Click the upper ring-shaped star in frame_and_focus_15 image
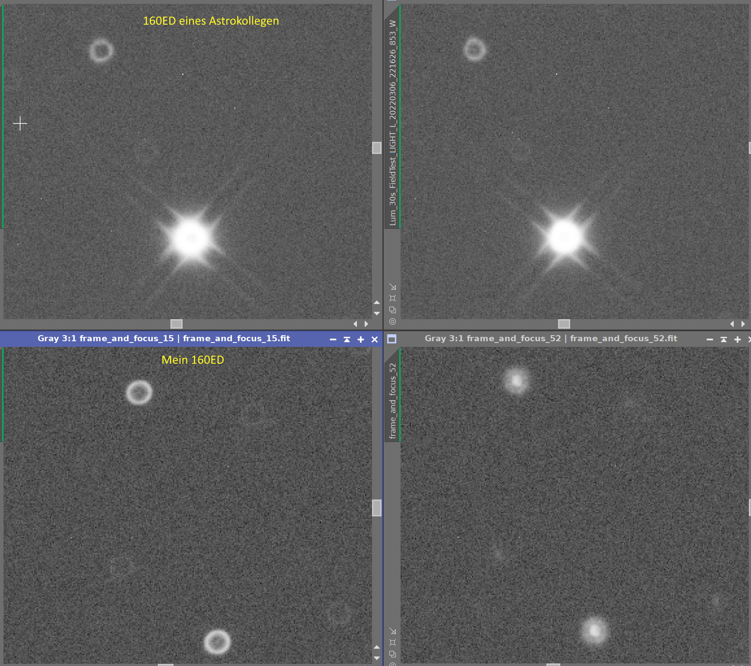The width and height of the screenshot is (751, 666). 139,392
